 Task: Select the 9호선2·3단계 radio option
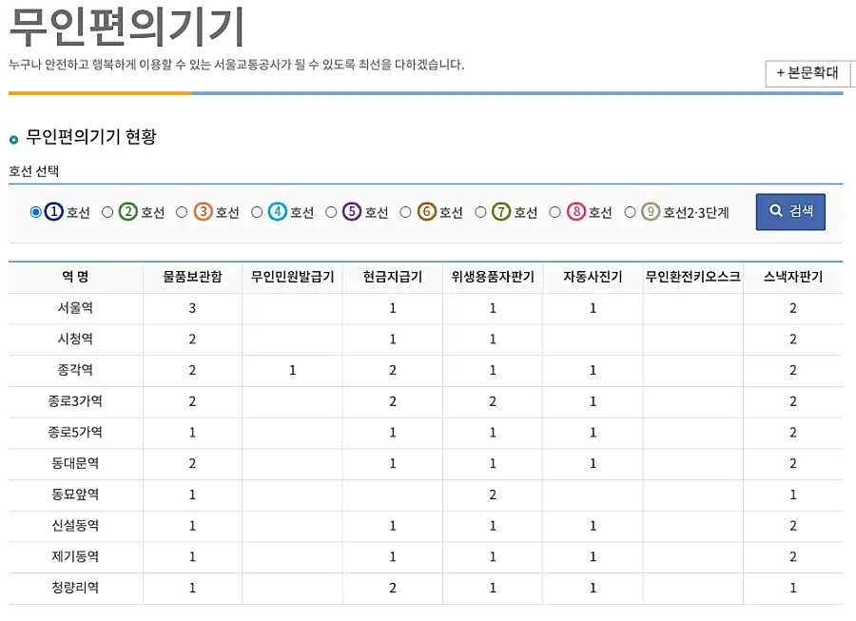(x=629, y=213)
